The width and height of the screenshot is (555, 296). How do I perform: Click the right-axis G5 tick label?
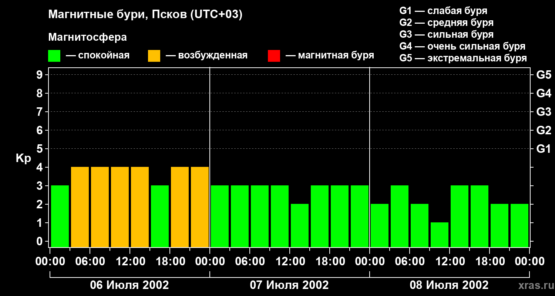(544, 75)
